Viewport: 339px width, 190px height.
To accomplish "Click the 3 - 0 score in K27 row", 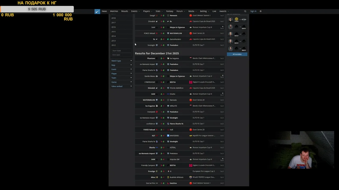I will coord(162,136).
